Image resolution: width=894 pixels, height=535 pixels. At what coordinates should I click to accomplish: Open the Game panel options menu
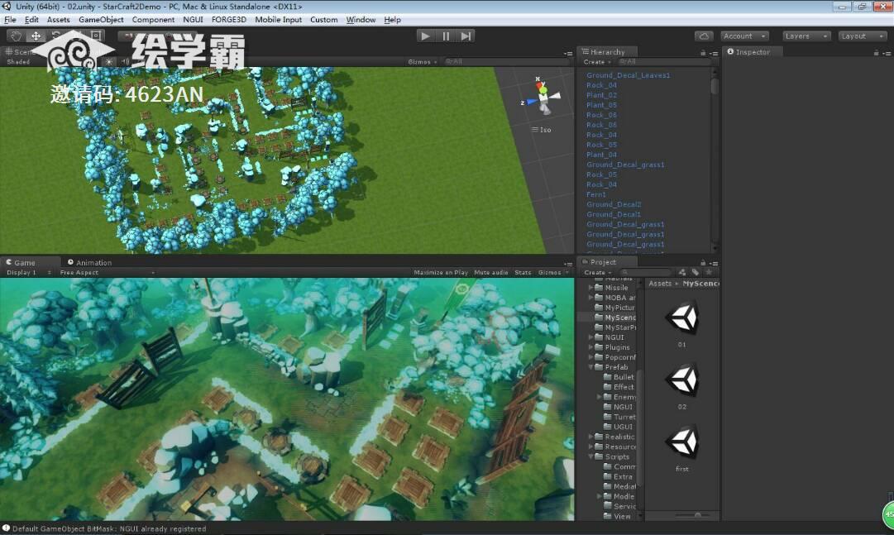coord(568,264)
